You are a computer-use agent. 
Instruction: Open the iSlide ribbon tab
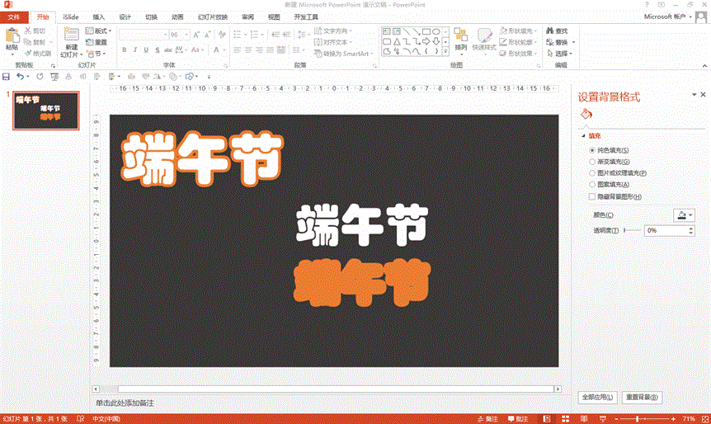coord(70,16)
